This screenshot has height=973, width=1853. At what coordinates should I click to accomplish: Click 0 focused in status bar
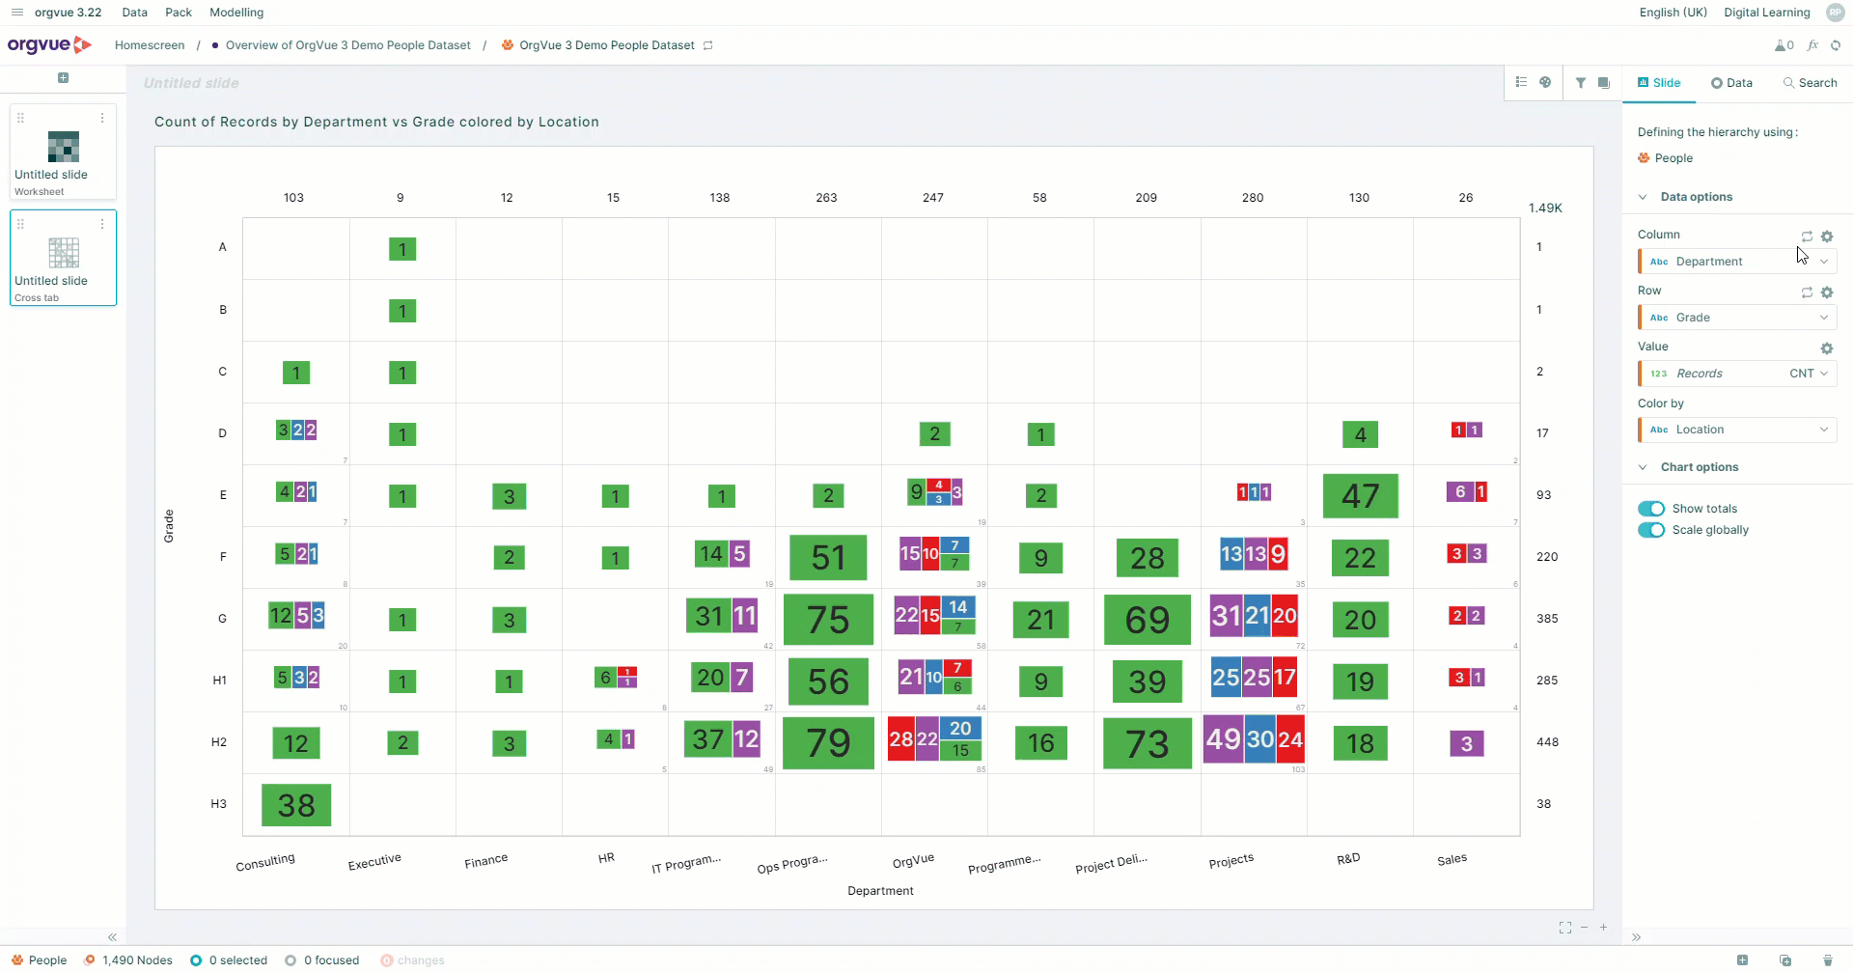(322, 960)
